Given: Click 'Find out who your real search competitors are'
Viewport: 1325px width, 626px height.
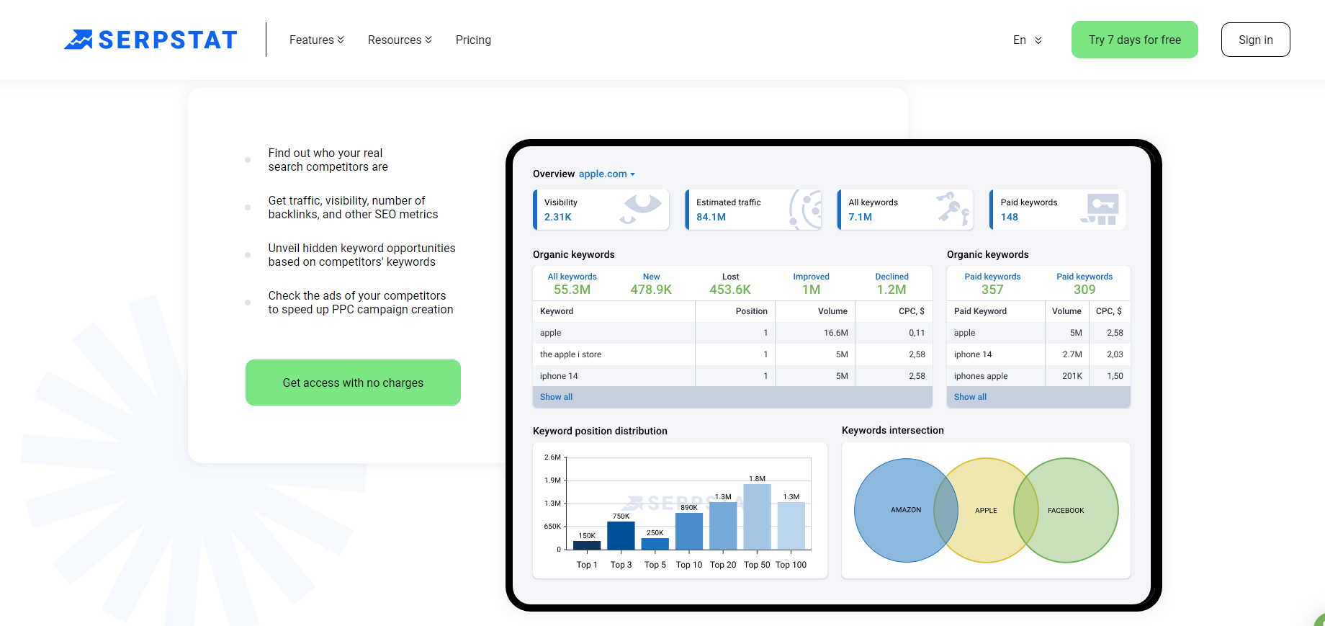Looking at the screenshot, I should click(x=328, y=160).
